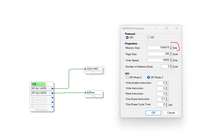The width and height of the screenshot is (215, 133).
Task: Click the fourth USB blue output pin
Action: coord(52,102)
